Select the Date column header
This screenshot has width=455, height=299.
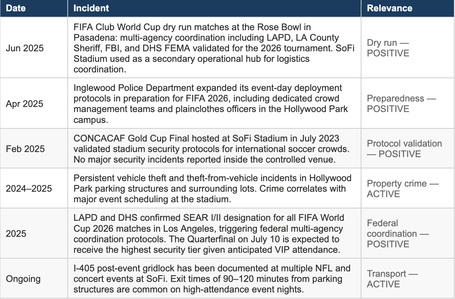16,8
